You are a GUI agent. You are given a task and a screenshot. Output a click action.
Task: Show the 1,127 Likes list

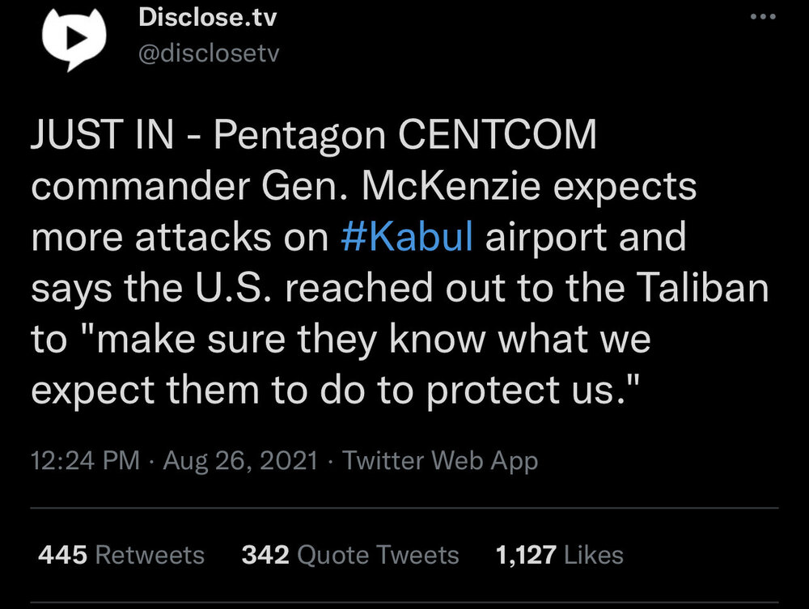pos(559,555)
